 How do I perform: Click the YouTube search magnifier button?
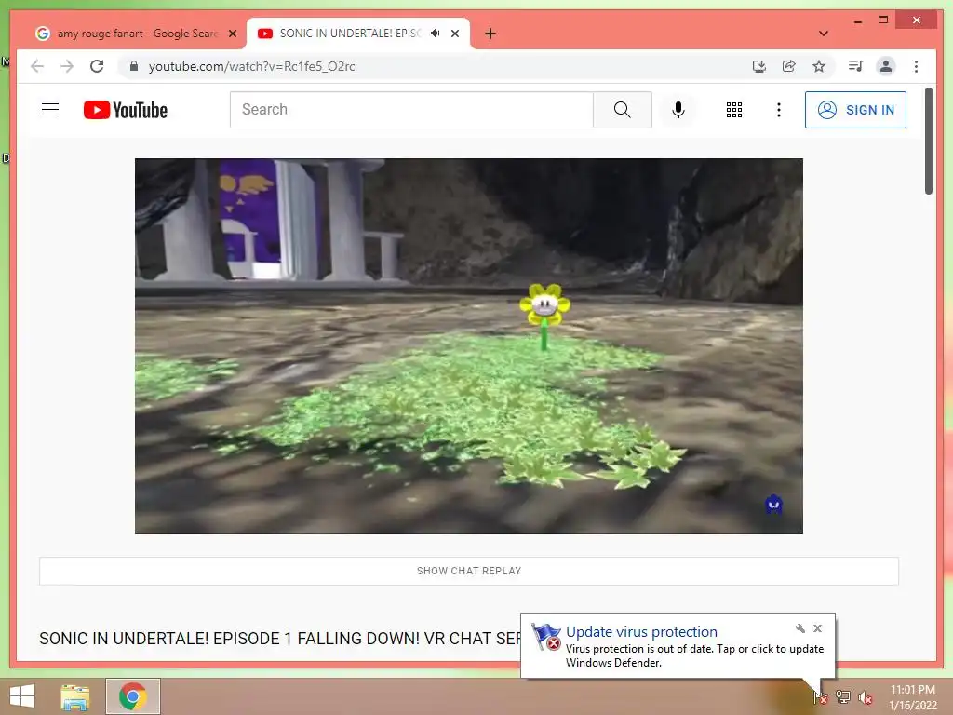pyautogui.click(x=623, y=110)
